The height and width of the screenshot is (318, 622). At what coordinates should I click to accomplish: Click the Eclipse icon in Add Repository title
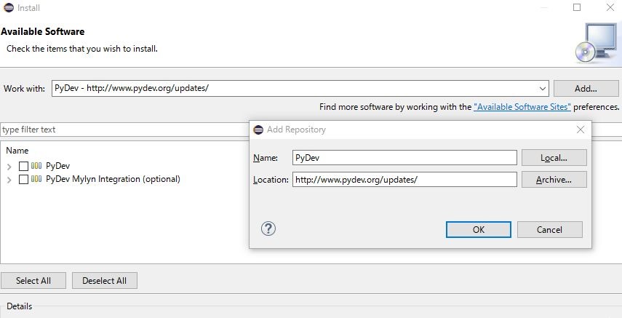(x=258, y=130)
